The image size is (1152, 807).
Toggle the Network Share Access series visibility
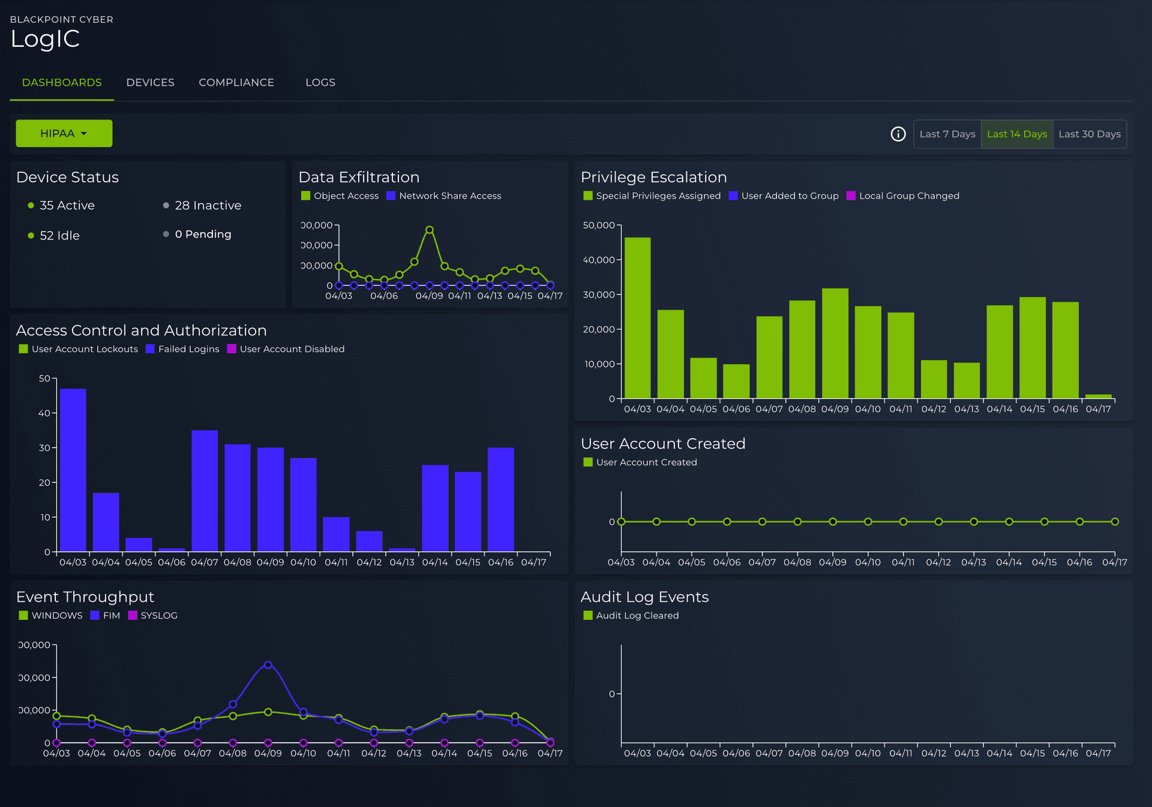point(391,196)
